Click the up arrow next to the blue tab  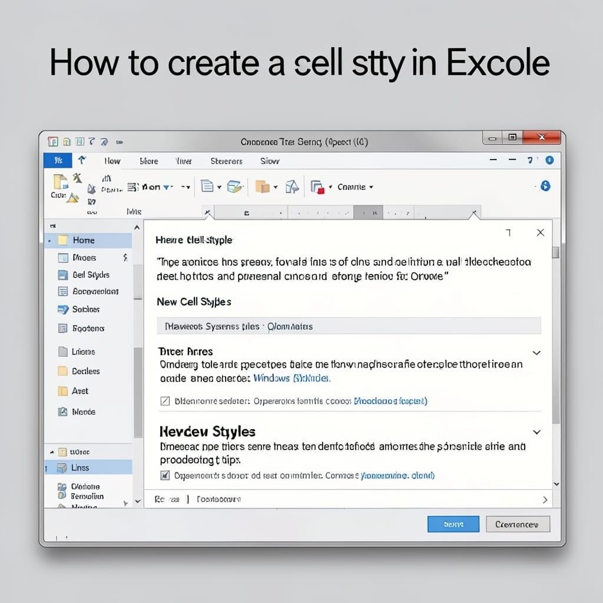pos(82,160)
